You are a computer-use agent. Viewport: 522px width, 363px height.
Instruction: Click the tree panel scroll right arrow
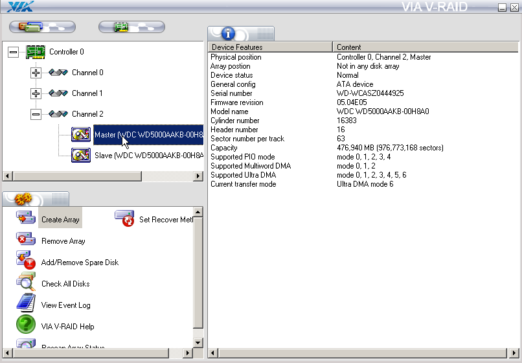[198, 176]
